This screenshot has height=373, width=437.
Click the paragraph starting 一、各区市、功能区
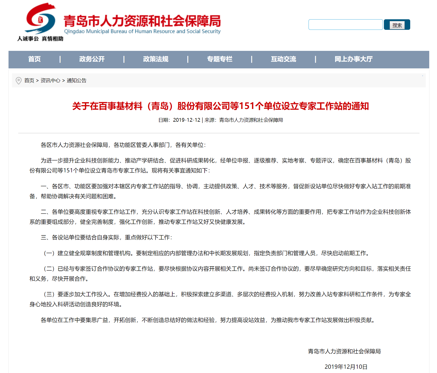coord(220,191)
